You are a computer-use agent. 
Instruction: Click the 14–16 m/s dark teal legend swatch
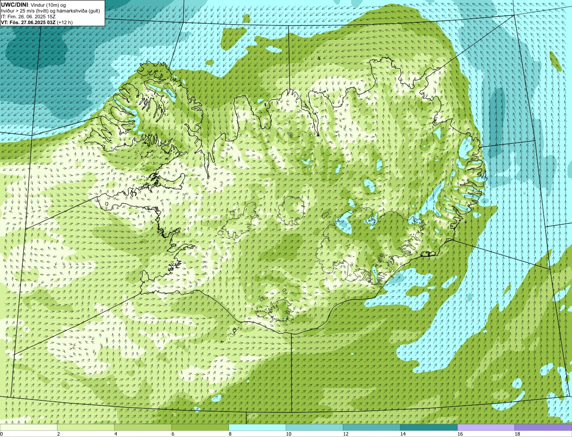[429, 427]
